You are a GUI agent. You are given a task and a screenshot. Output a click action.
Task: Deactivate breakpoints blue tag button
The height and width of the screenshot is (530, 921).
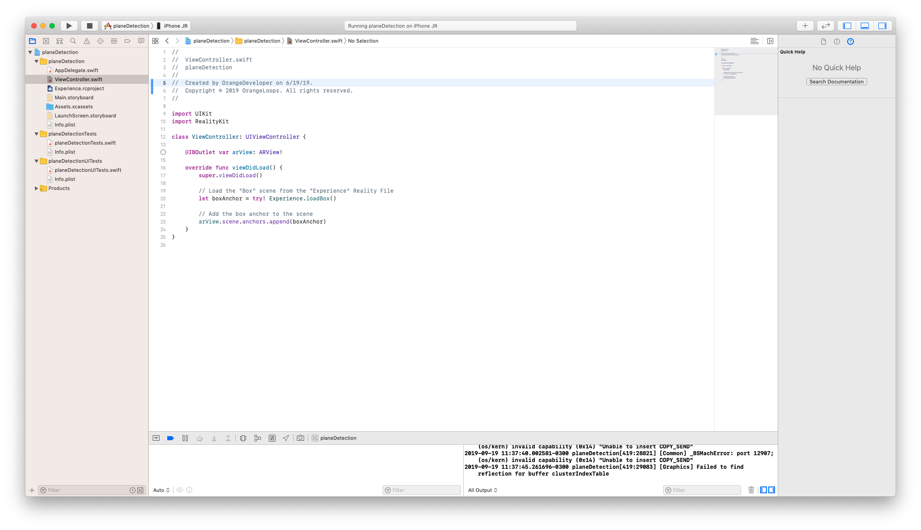click(x=170, y=438)
